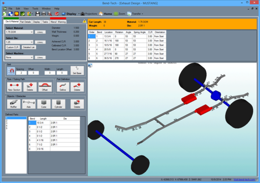Open the Tools menu
Viewport: 260px width, 183px height.
coord(35,8)
